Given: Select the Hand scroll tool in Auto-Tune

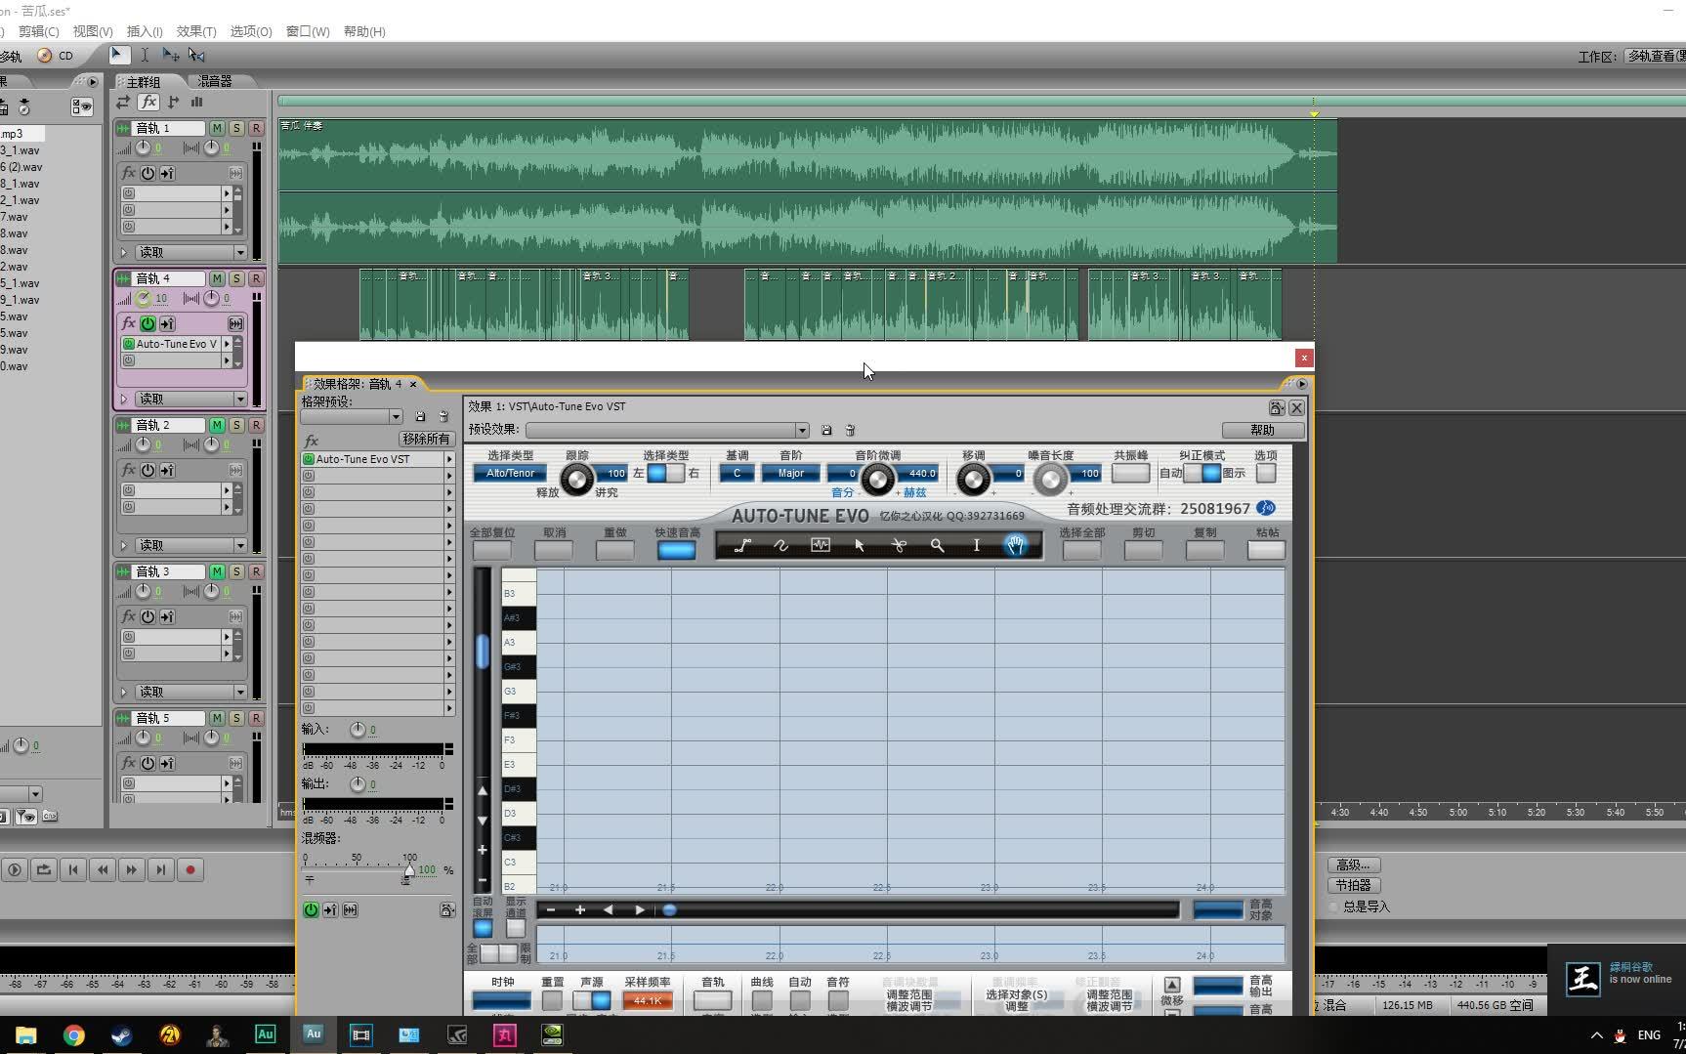Looking at the screenshot, I should [1016, 545].
